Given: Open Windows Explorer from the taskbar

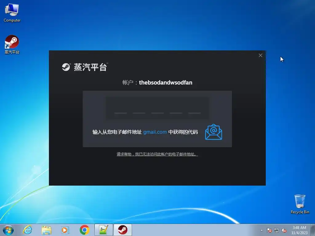Looking at the screenshot, I should (46, 230).
